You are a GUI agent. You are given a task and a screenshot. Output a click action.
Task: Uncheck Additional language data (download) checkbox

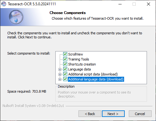click(x=65, y=79)
